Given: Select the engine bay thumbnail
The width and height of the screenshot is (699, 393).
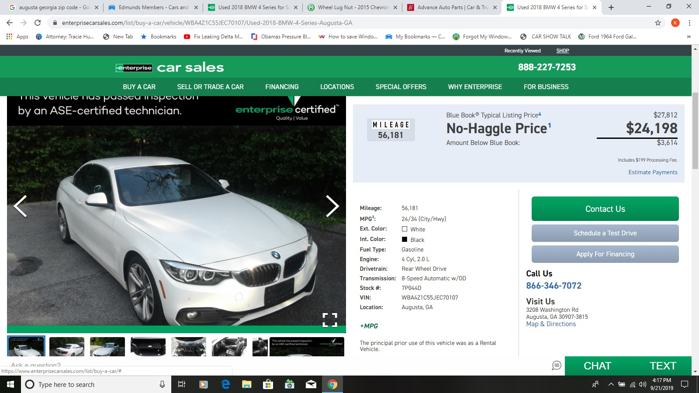Looking at the screenshot, I should pyautogui.click(x=189, y=346).
